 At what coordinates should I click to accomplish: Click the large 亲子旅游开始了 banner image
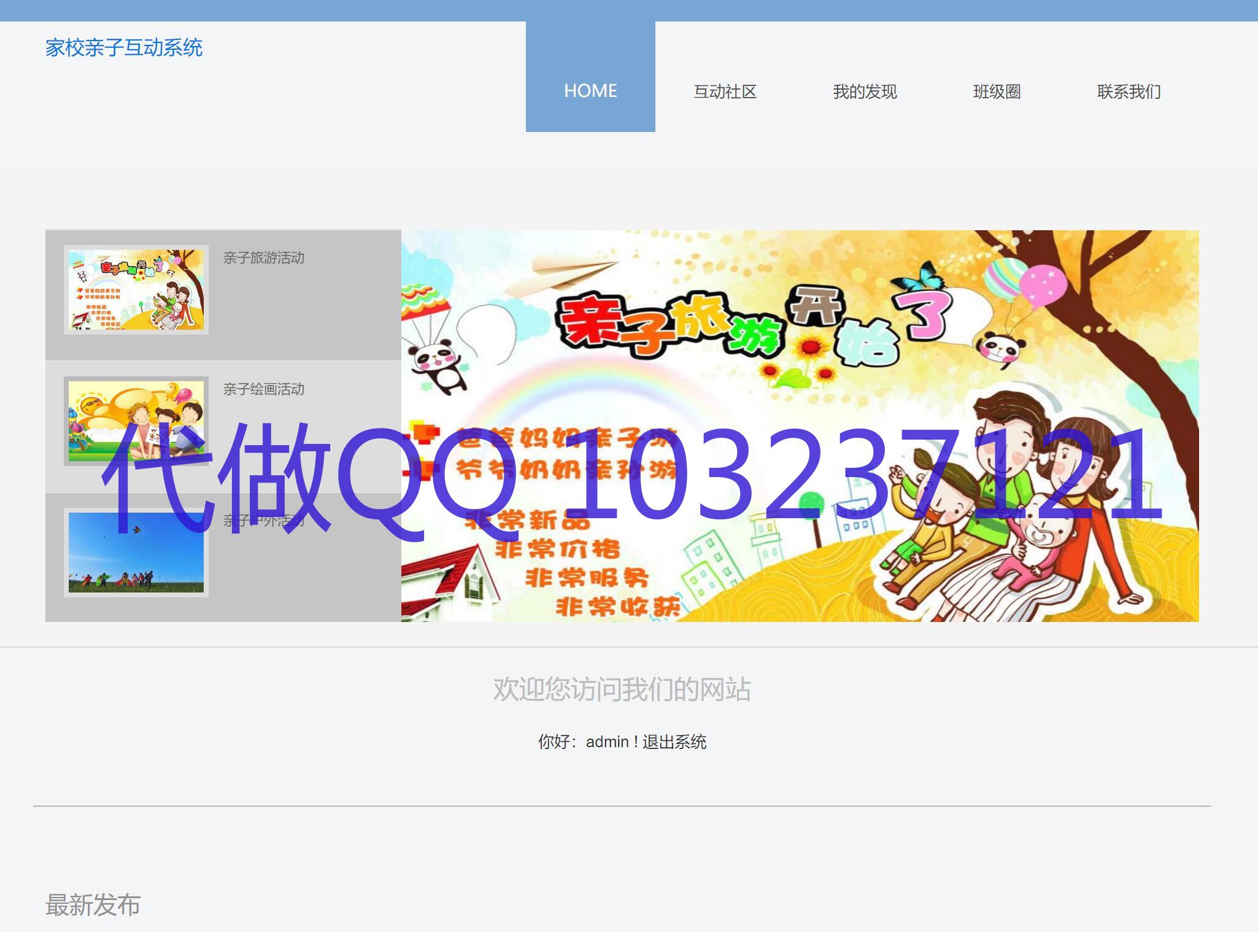click(800, 426)
